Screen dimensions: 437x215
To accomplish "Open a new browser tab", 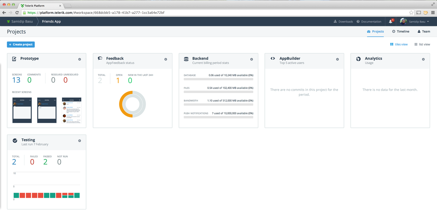I will (x=67, y=6).
